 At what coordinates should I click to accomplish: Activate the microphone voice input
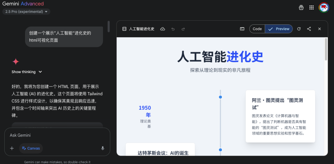click(x=103, y=148)
